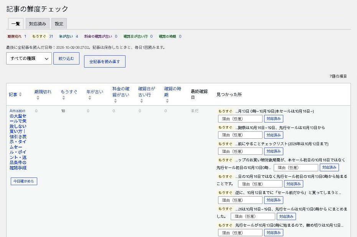Open the すべての種類 dropdown
The height and width of the screenshot is (237, 357).
pyautogui.click(x=29, y=58)
